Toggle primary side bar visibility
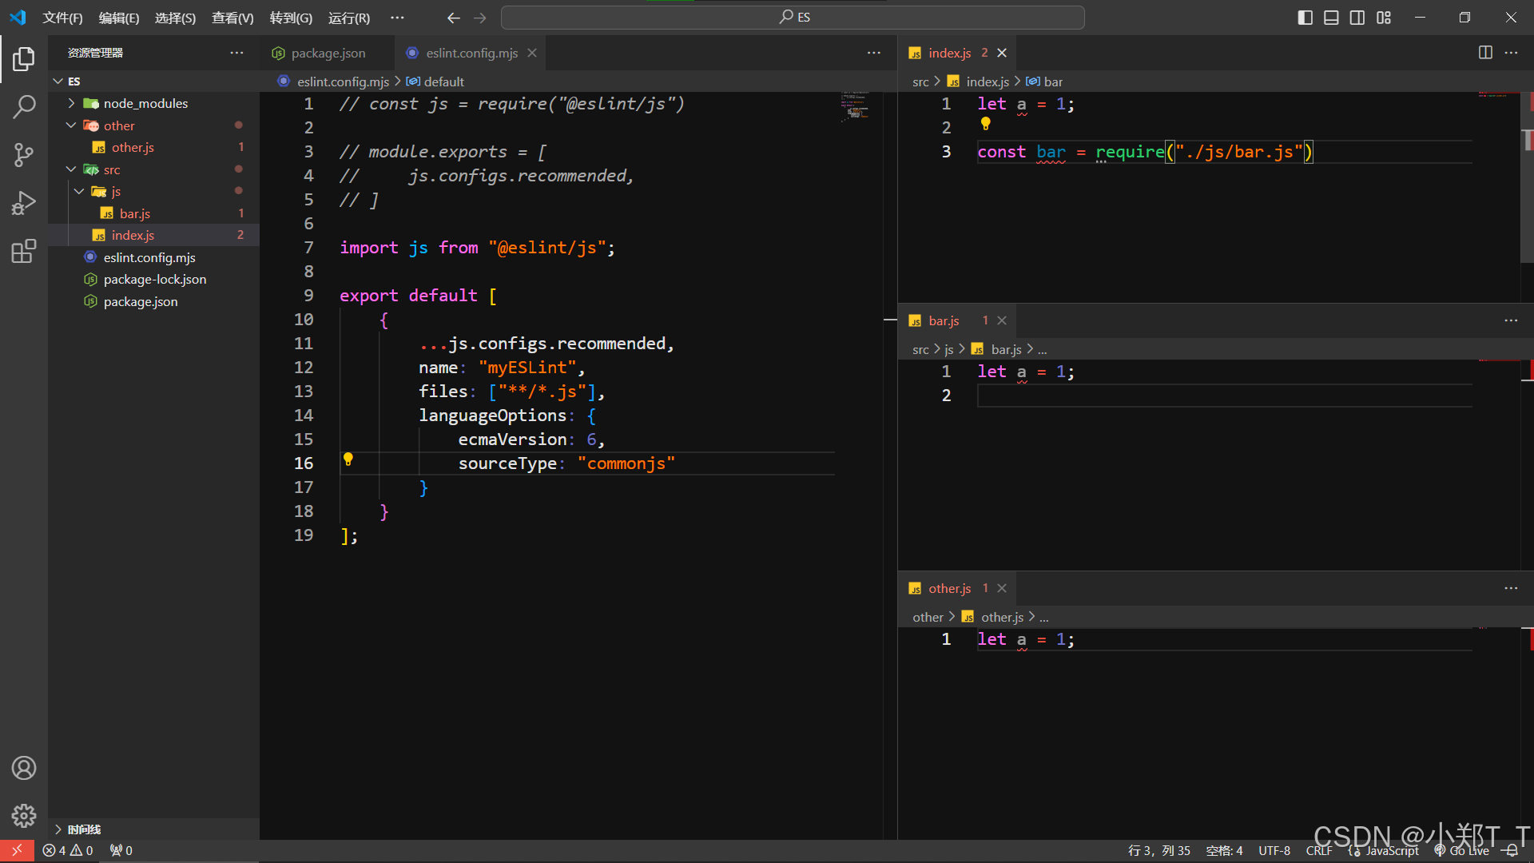 point(1305,18)
